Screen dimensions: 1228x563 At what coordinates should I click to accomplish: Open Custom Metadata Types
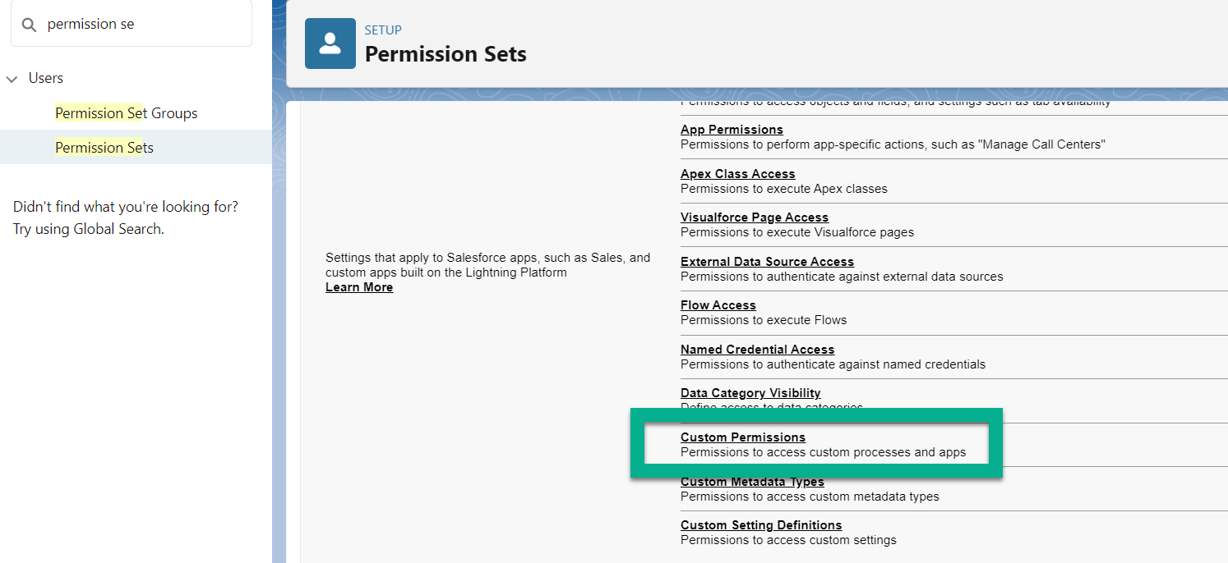pos(752,481)
